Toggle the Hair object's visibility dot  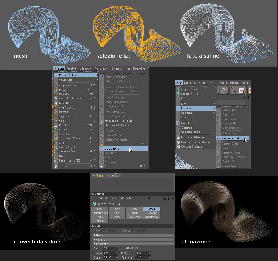[x=108, y=176]
